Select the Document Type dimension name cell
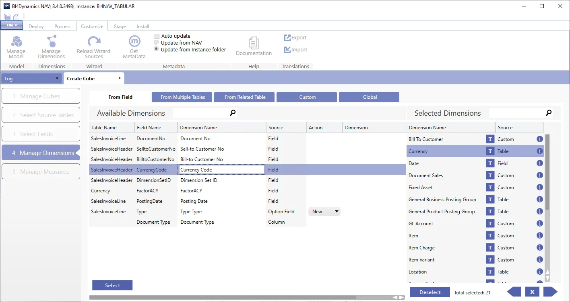Viewport: 570px width, 302px height. (221, 222)
